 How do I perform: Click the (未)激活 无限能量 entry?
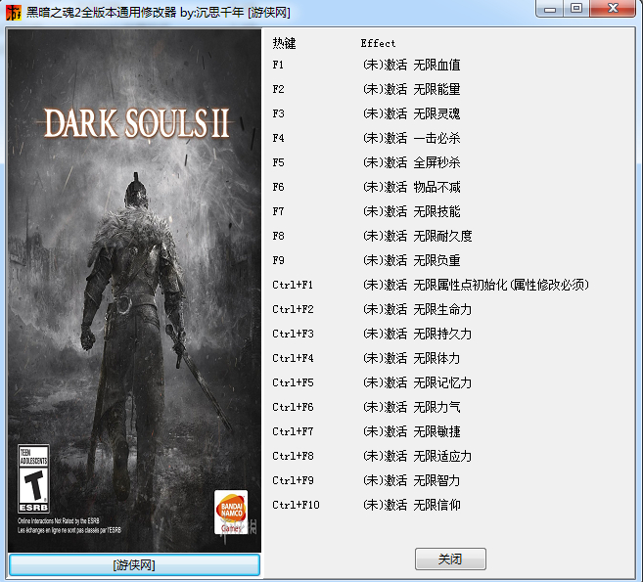pos(411,89)
